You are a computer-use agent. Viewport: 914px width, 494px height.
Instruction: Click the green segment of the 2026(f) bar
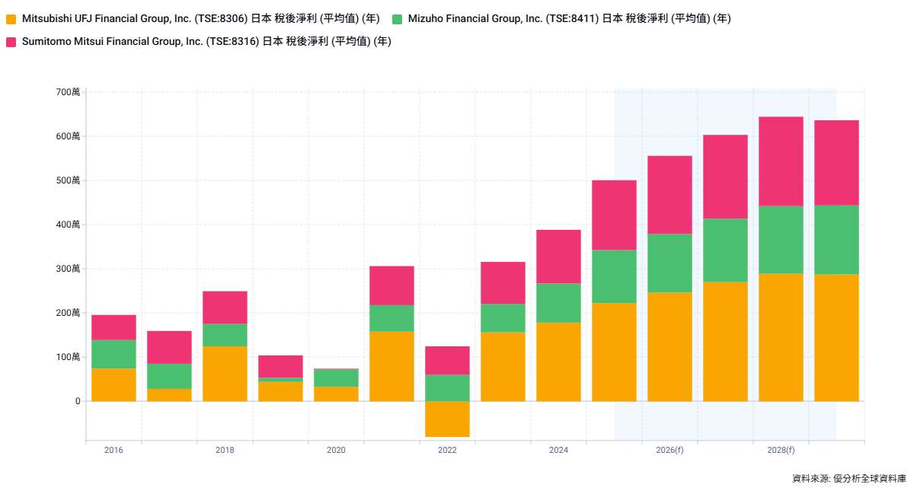(670, 263)
